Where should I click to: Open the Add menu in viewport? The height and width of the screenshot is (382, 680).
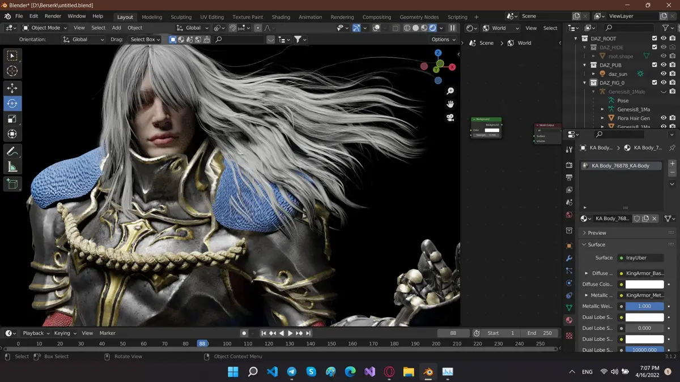click(116, 28)
